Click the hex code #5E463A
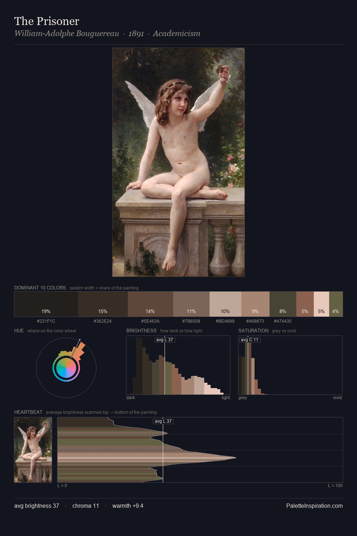The image size is (357, 536). 150,321
